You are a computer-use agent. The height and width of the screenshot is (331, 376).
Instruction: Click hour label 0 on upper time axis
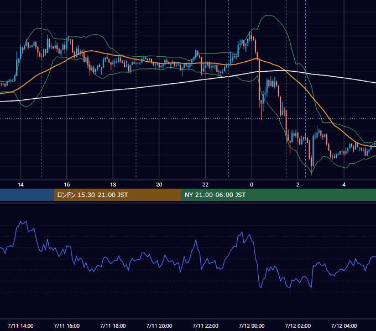[252, 185]
